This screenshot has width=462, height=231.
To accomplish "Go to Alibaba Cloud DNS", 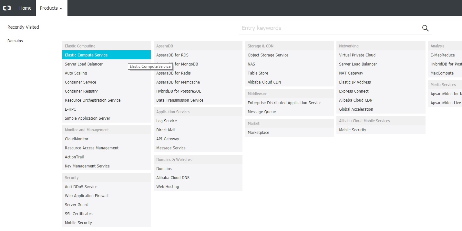I will [198, 177].
